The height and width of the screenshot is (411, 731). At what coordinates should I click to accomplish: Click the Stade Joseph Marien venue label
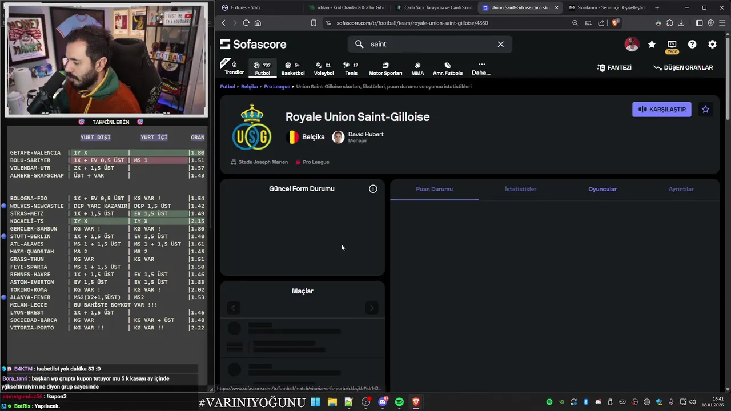259,162
